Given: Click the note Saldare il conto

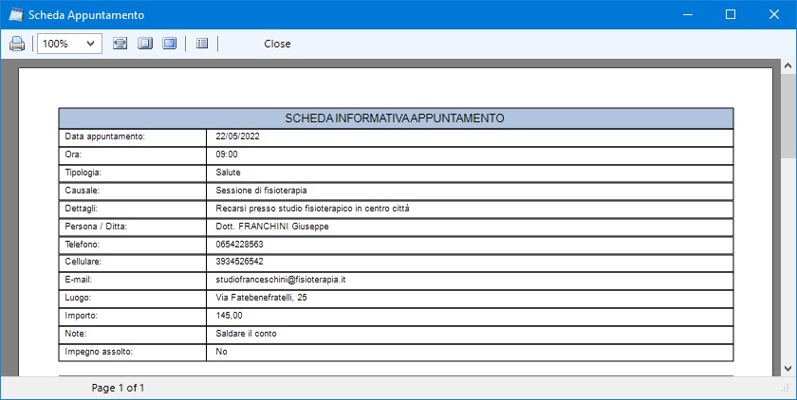Looking at the screenshot, I should coord(246,334).
